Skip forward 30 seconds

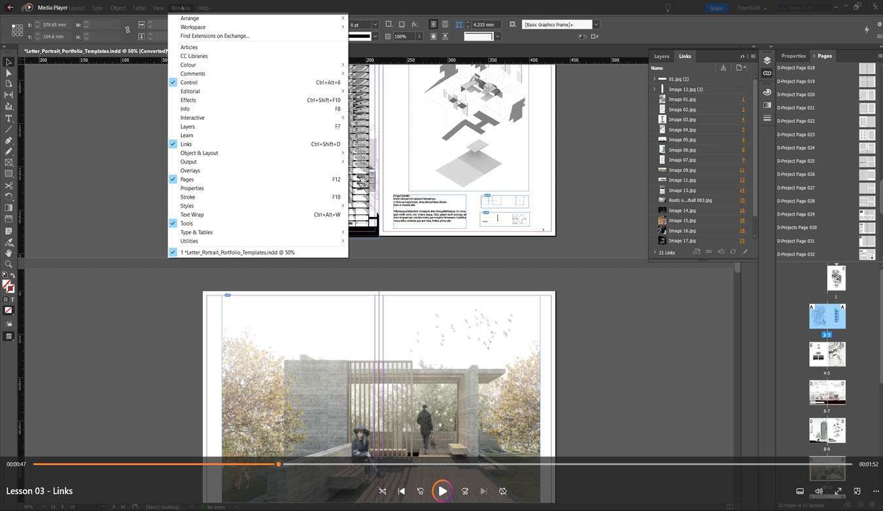pos(464,491)
